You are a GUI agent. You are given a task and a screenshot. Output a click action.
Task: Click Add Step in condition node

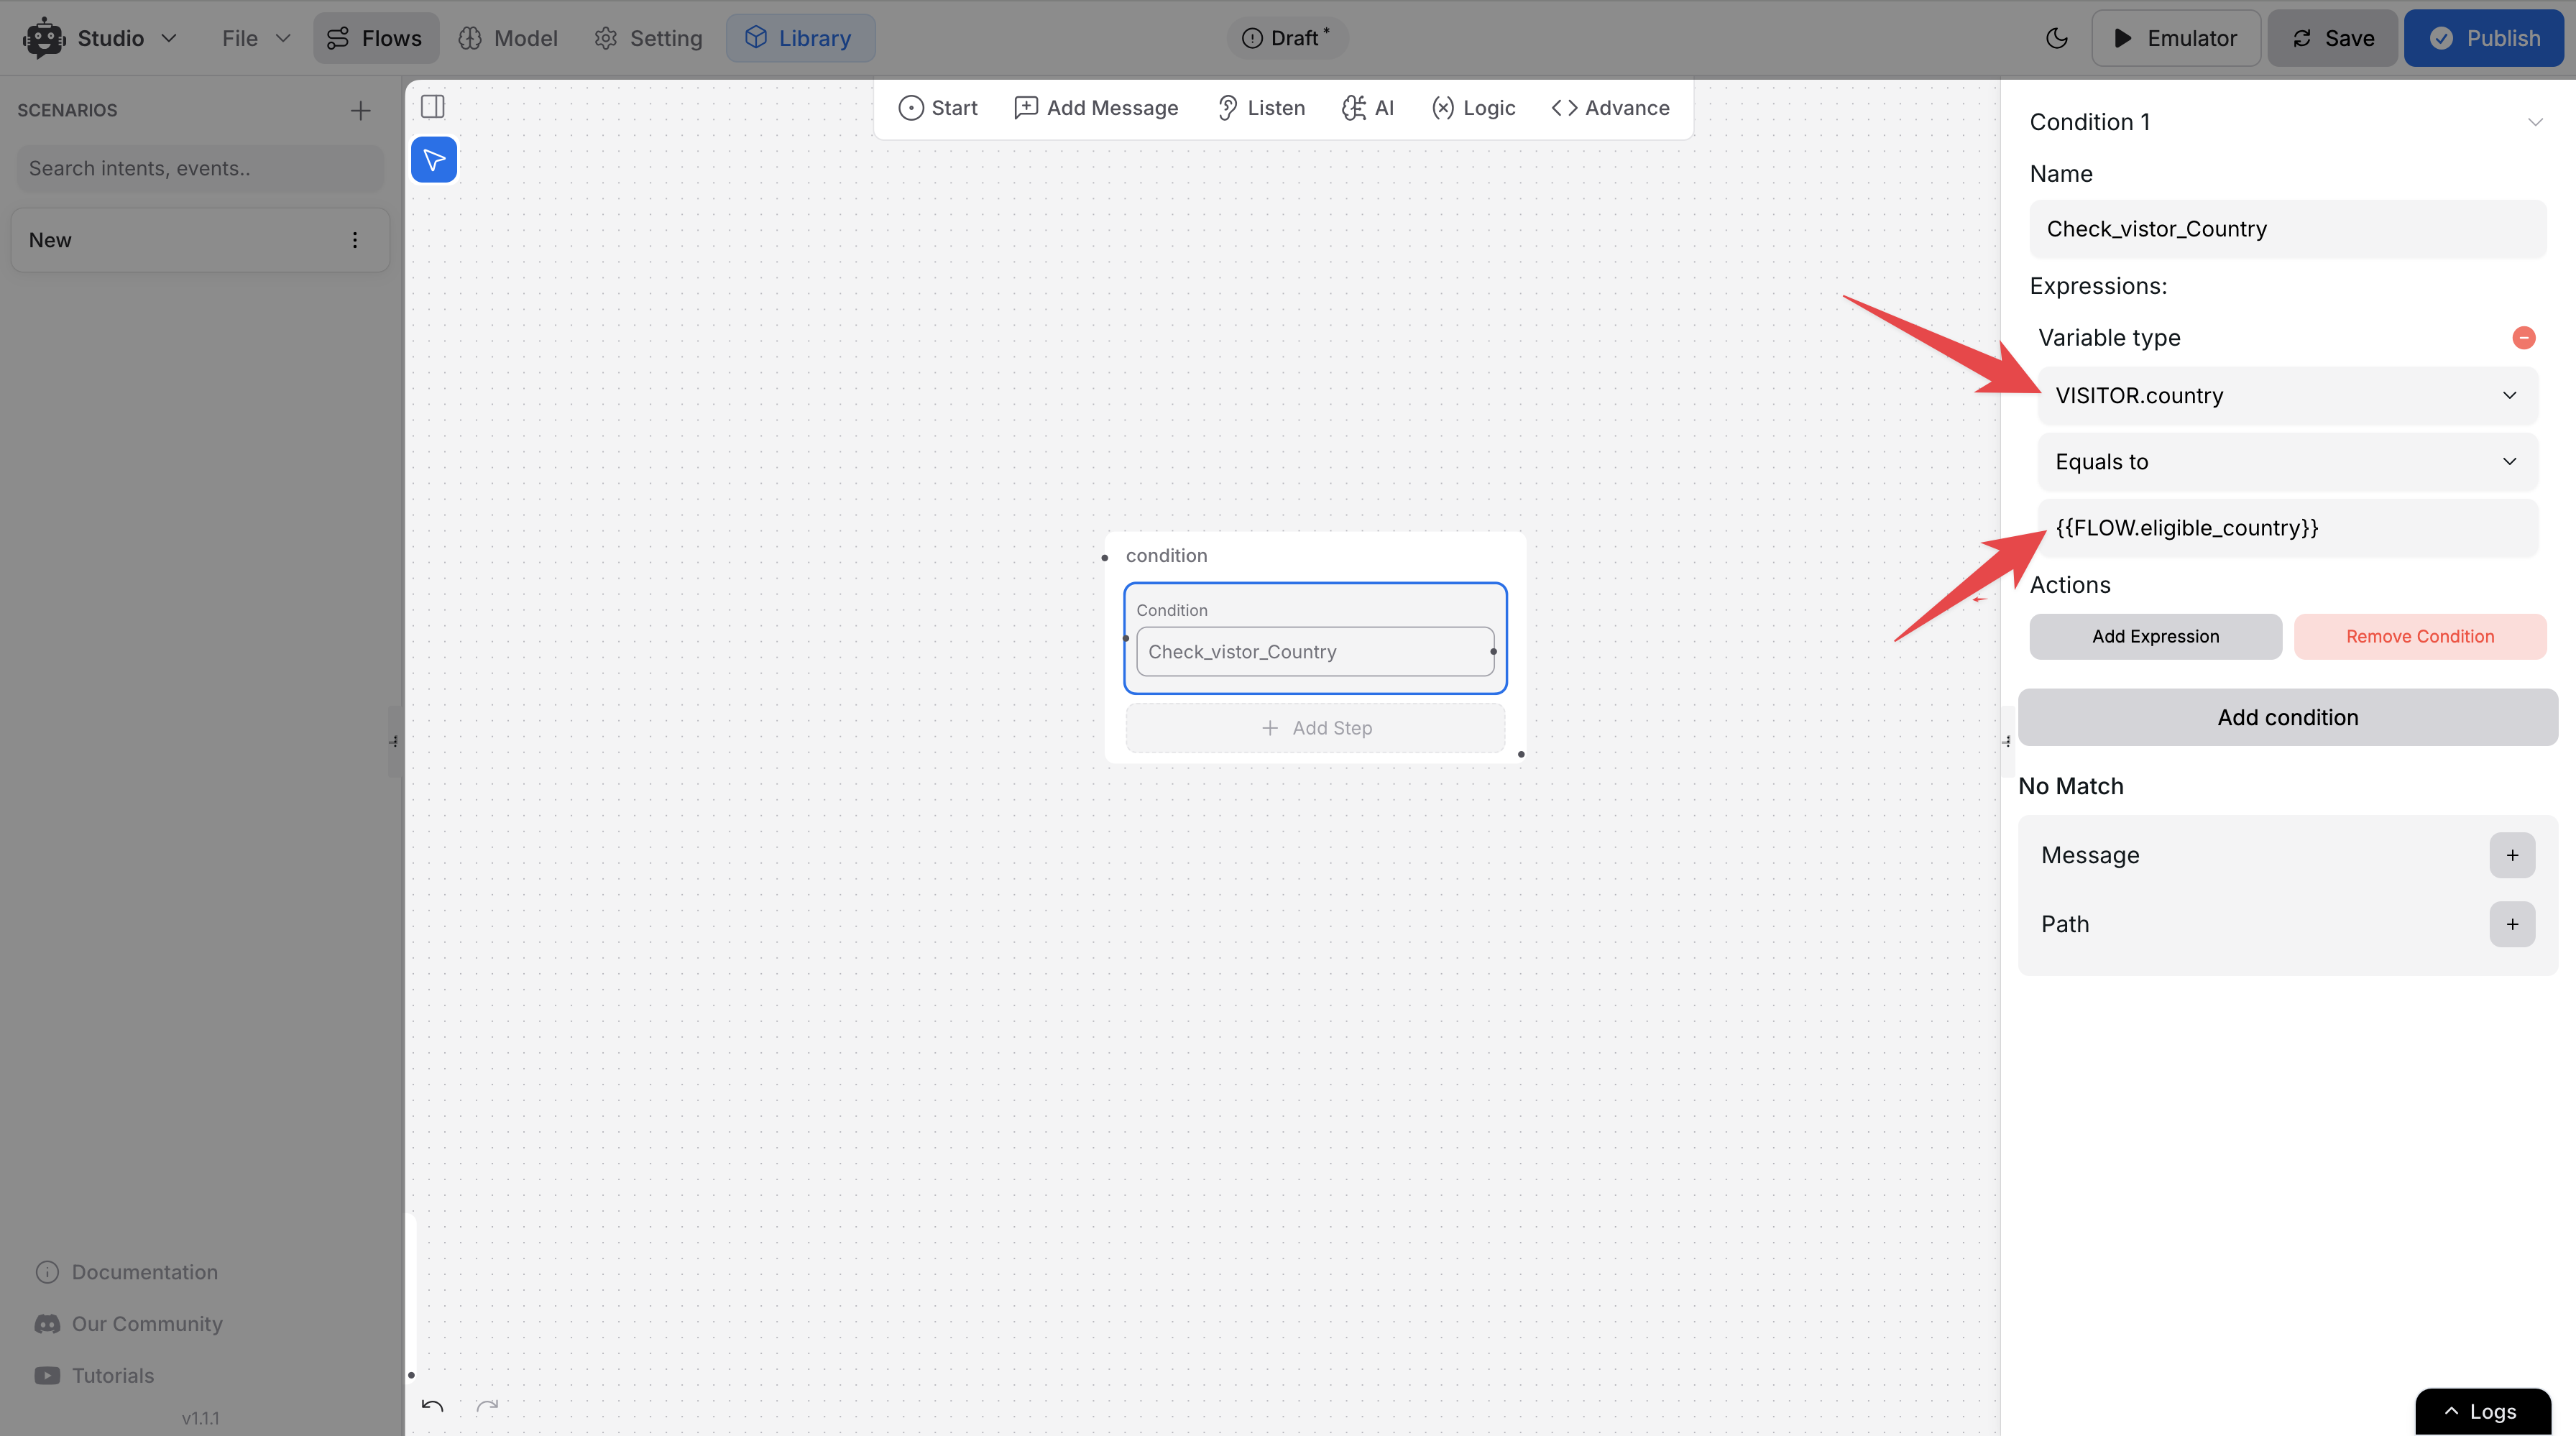1315,728
